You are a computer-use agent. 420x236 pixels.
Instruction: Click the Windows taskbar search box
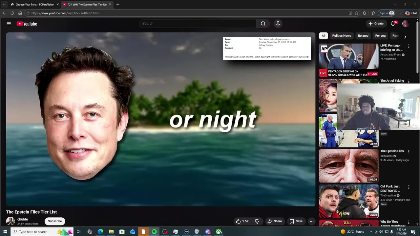tap(42, 232)
